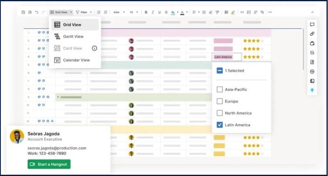This screenshot has width=328, height=176.
Task: Click the blue lightbulb tips icon
Action: pos(312,90)
